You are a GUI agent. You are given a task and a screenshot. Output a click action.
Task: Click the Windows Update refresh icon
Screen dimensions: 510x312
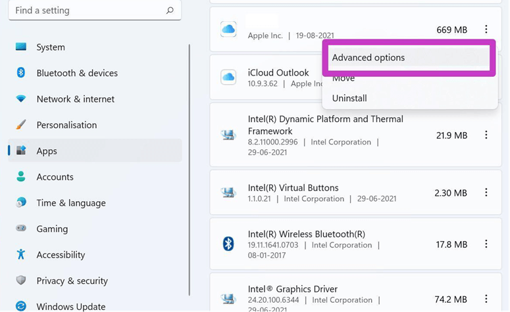coord(21,306)
